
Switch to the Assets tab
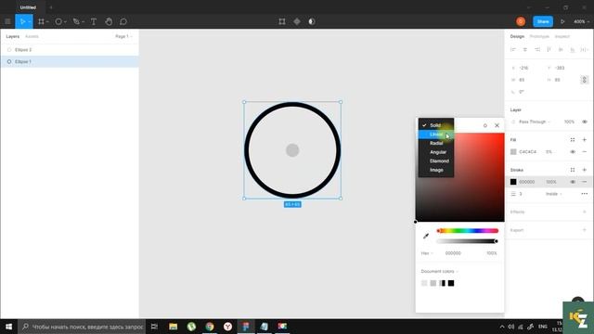tap(32, 36)
